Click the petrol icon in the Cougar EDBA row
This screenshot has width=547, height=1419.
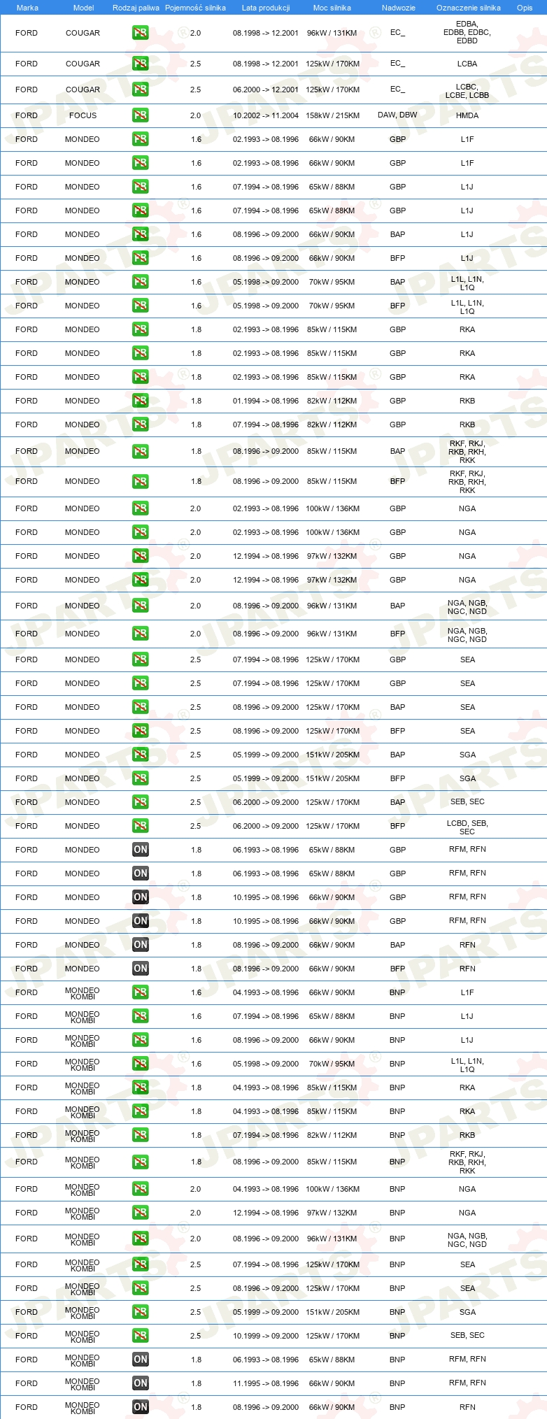[141, 33]
